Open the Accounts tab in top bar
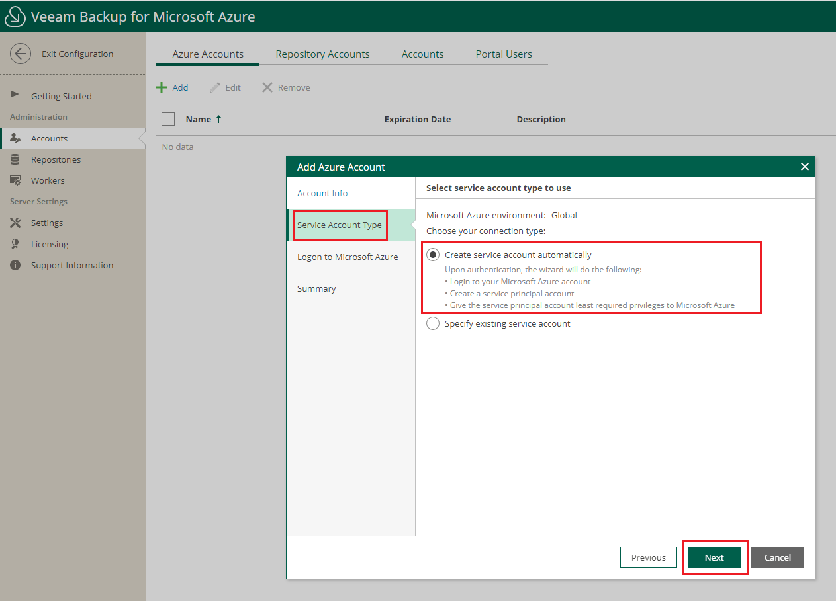The width and height of the screenshot is (836, 601). pyautogui.click(x=422, y=54)
